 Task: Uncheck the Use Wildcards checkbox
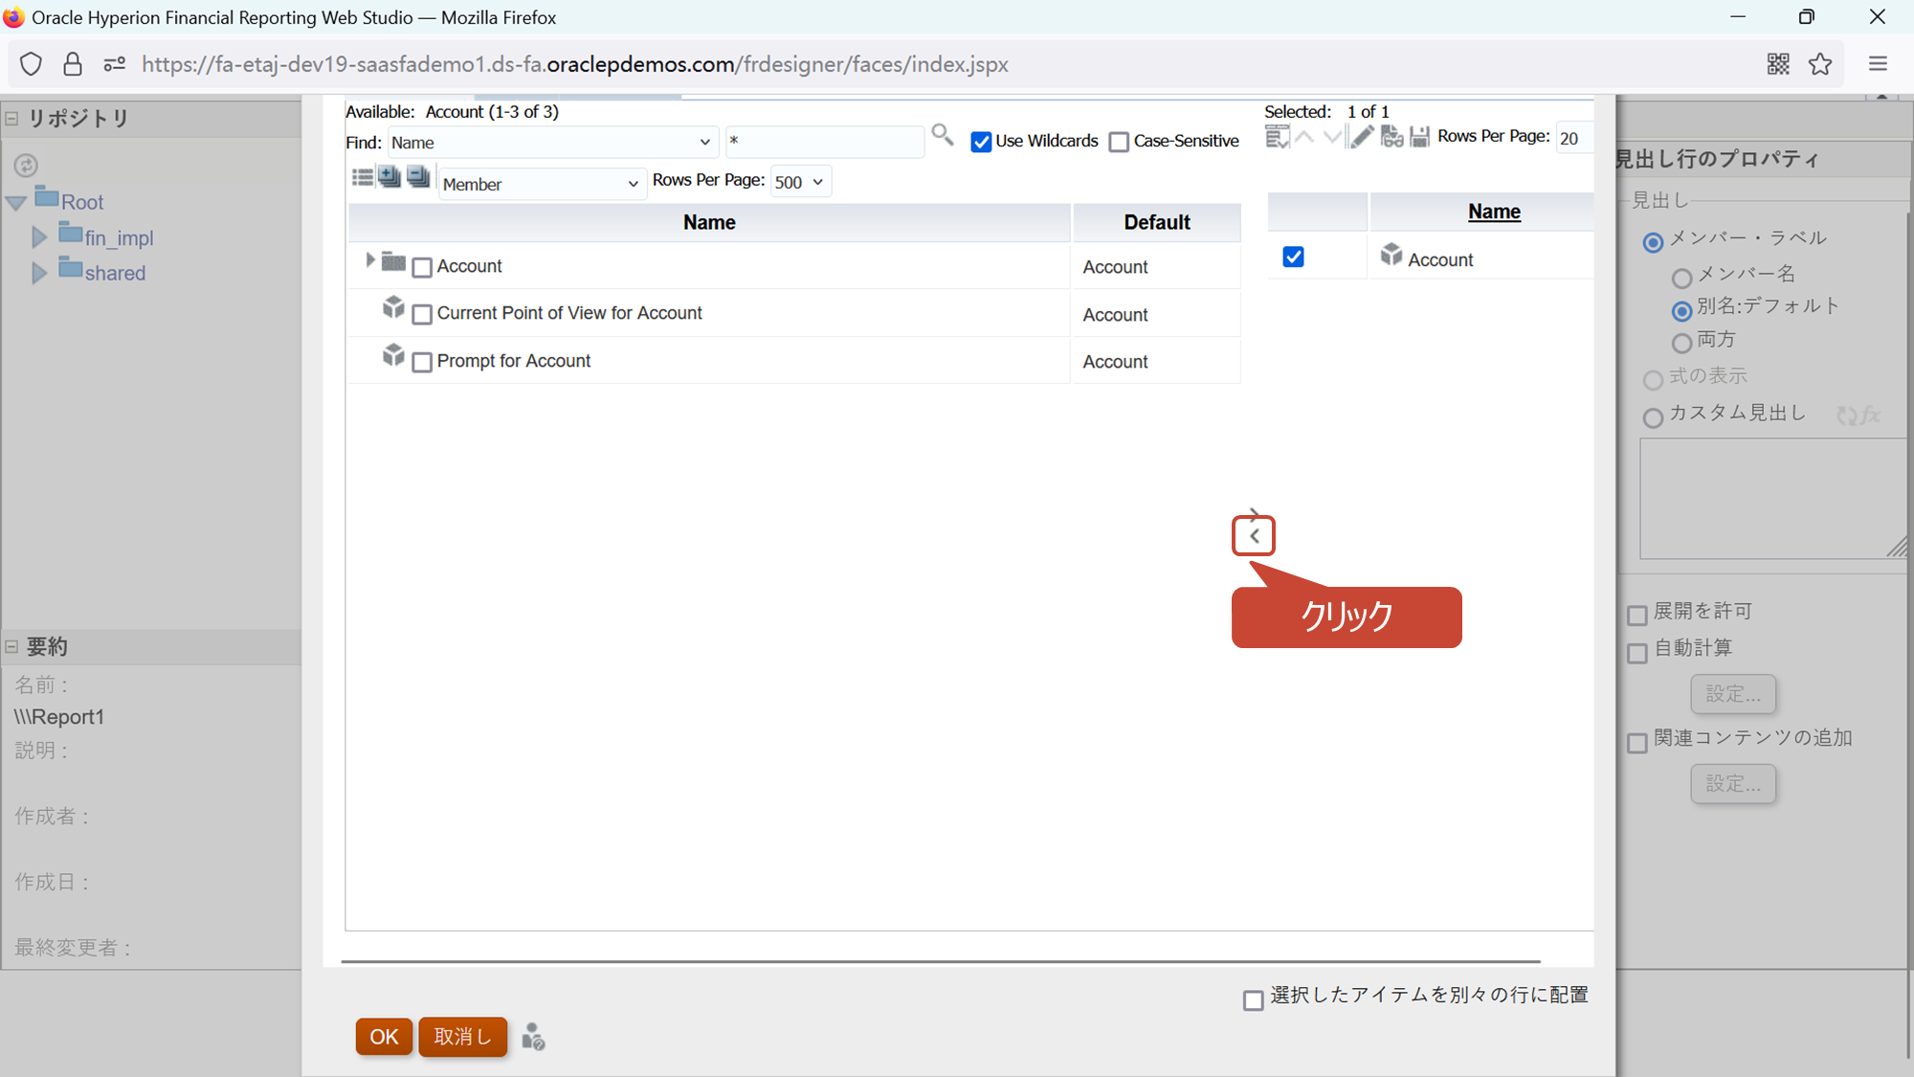[981, 143]
